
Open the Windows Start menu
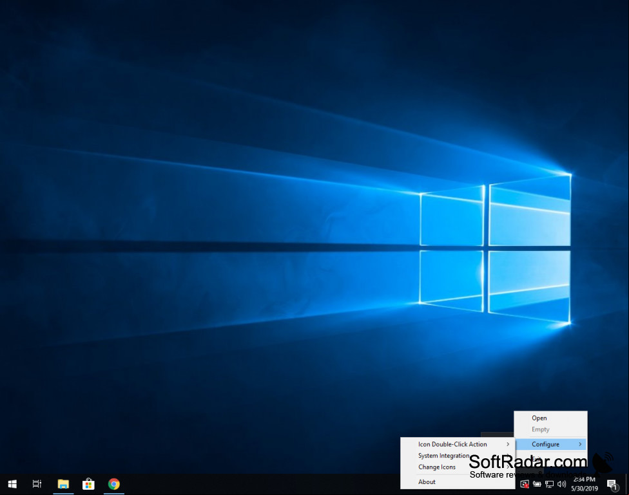[x=12, y=484]
